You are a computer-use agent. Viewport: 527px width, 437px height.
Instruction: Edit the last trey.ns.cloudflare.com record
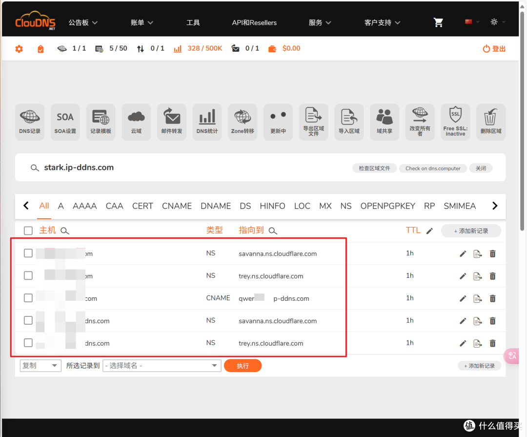[463, 343]
